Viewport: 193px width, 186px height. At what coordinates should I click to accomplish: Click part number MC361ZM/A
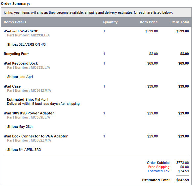41,91
